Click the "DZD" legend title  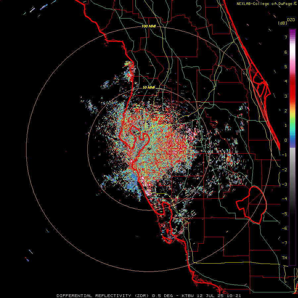291,20
